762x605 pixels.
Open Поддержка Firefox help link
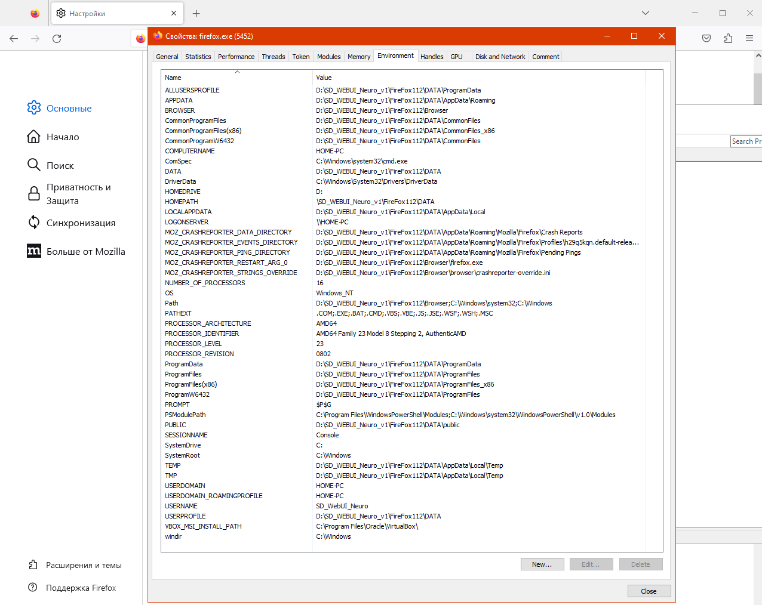click(72, 588)
